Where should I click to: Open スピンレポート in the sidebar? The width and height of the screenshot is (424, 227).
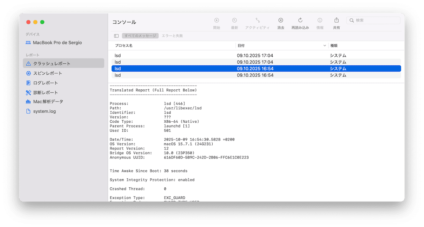coord(47,73)
